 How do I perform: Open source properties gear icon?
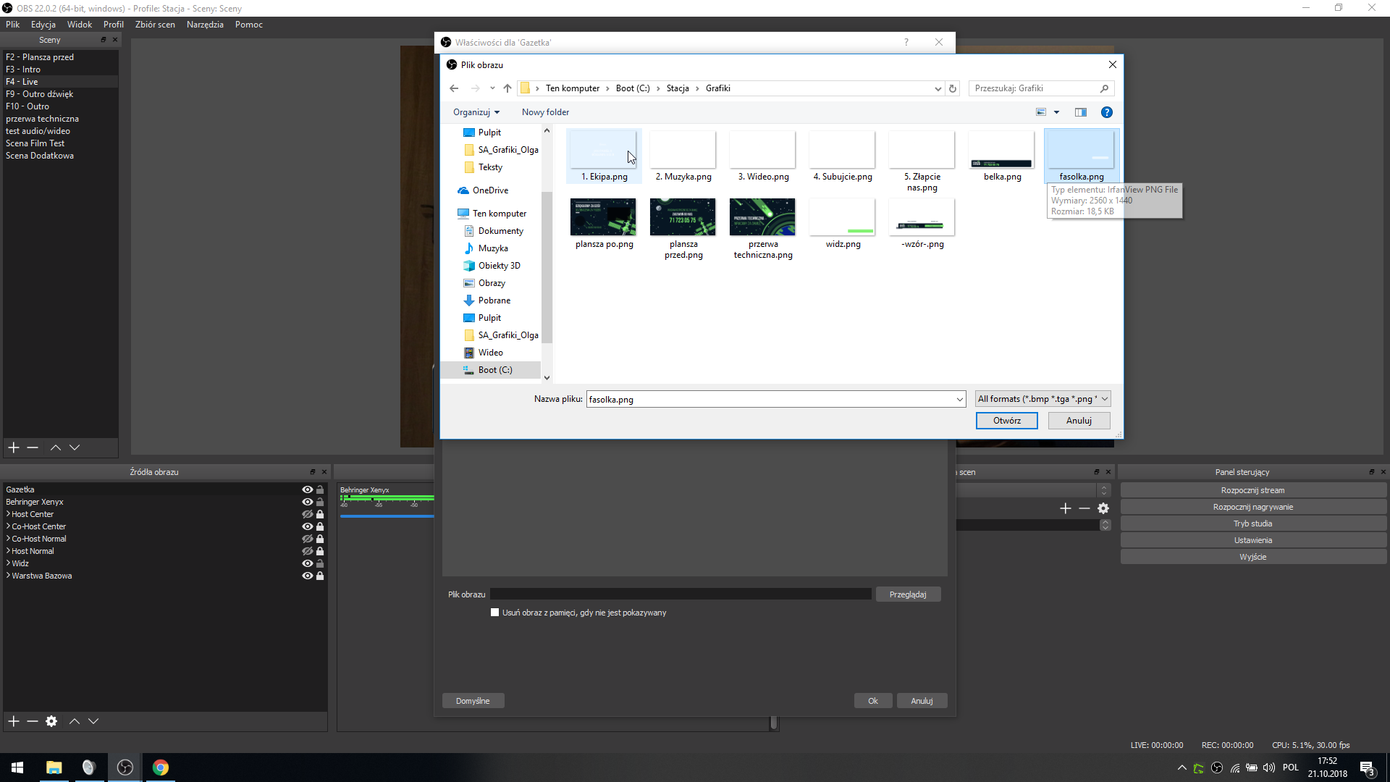51,721
